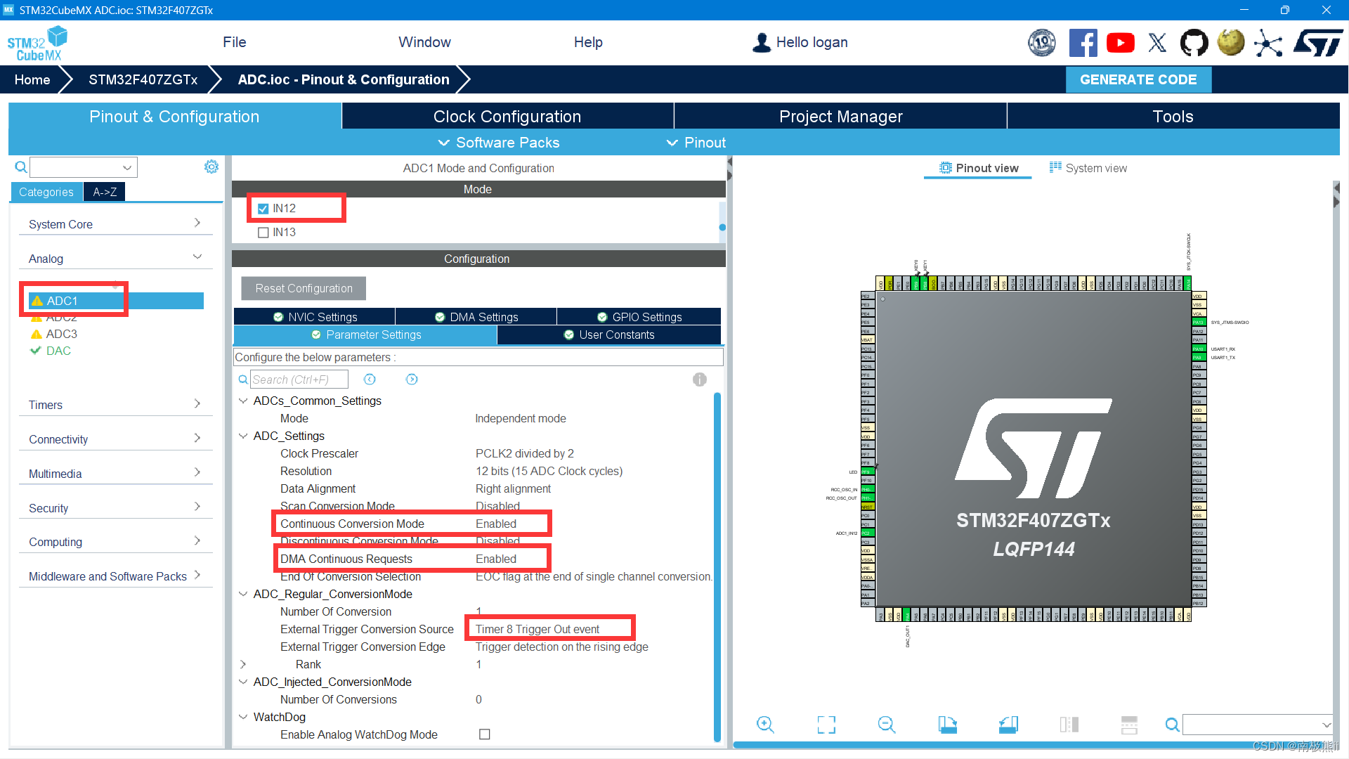1349x759 pixels.
Task: Switch to the Clock Configuration tab
Action: (507, 117)
